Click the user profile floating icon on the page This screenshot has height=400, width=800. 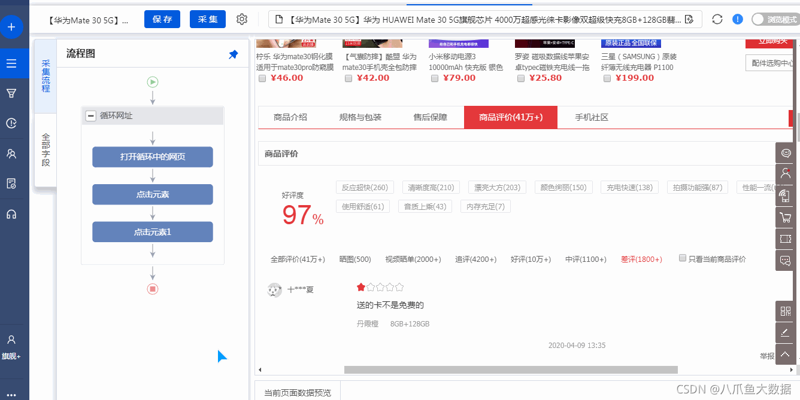click(x=785, y=174)
